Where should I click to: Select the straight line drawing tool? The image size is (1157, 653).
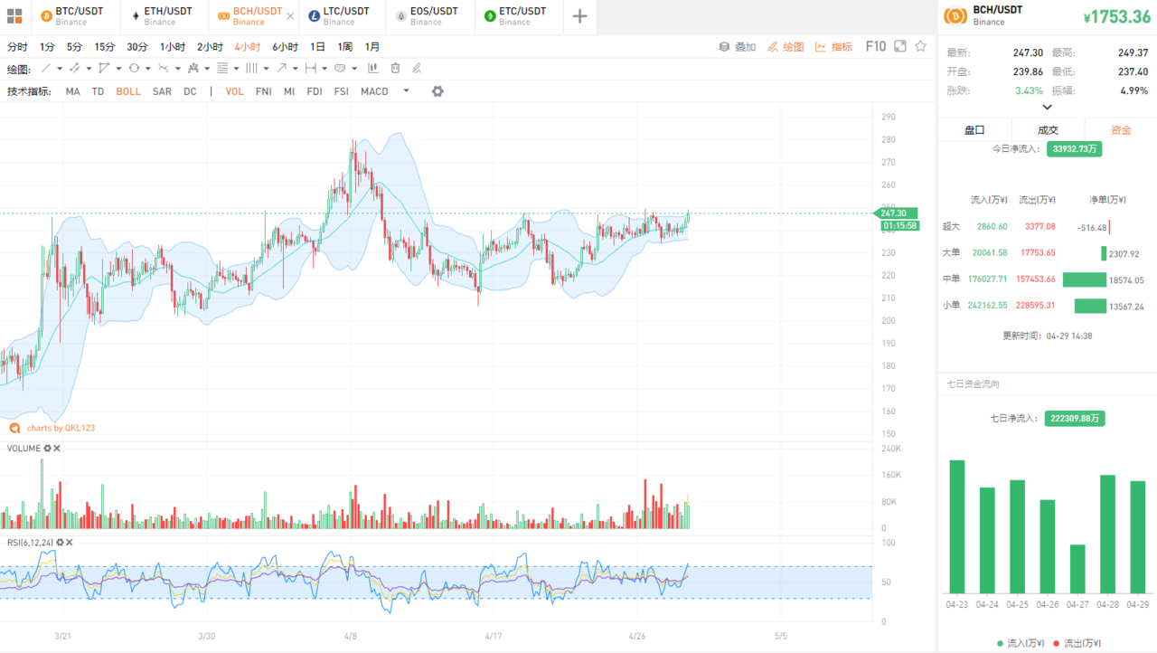46,68
